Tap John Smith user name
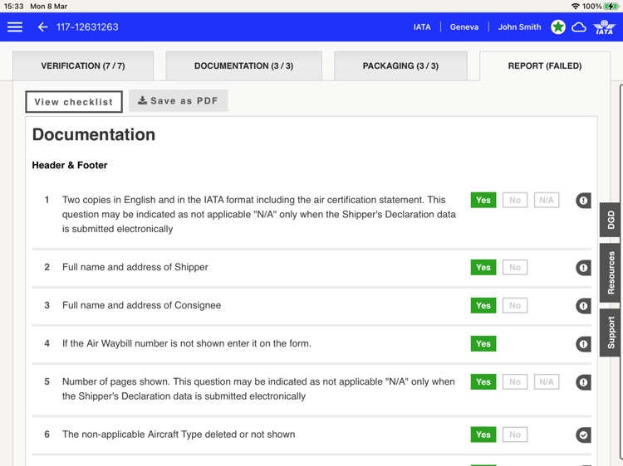This screenshot has height=466, width=623. (x=519, y=27)
